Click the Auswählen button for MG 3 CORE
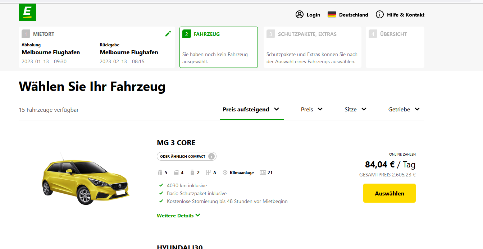This screenshot has width=483, height=249. 389,193
